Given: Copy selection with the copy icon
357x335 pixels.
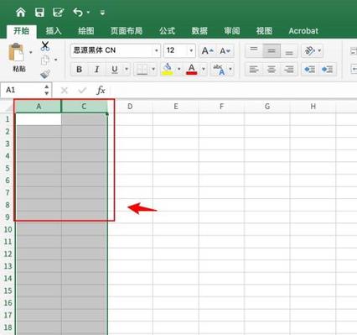Looking at the screenshot, I should click(45, 60).
